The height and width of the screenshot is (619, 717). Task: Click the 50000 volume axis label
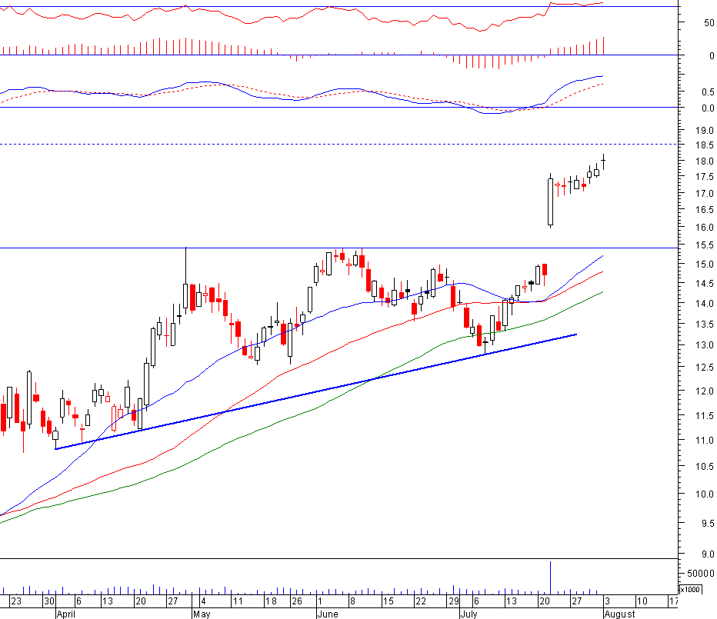pos(701,574)
